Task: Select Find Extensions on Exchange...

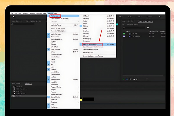Action: [x=63, y=19]
